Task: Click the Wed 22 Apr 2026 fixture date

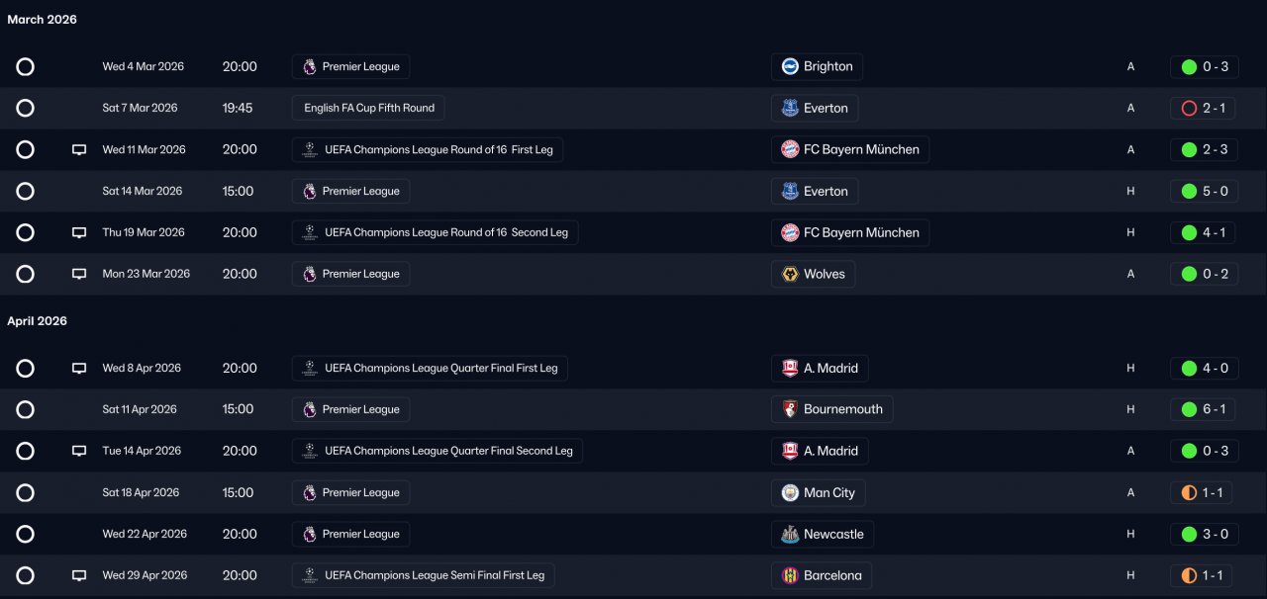Action: 145,534
